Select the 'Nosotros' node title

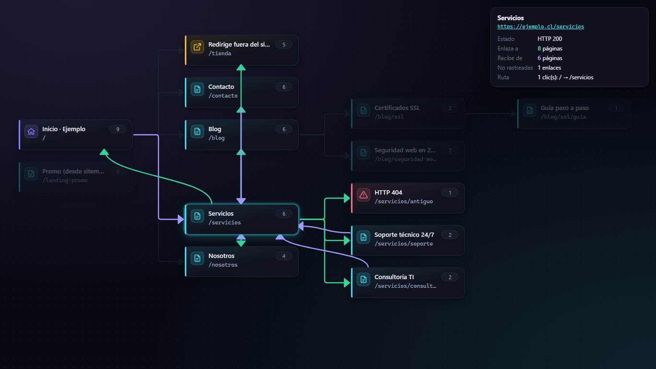coord(221,256)
